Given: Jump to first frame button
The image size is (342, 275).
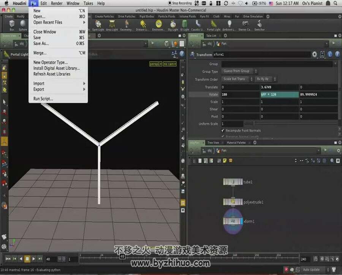Looking at the screenshot, I should click(8, 259).
